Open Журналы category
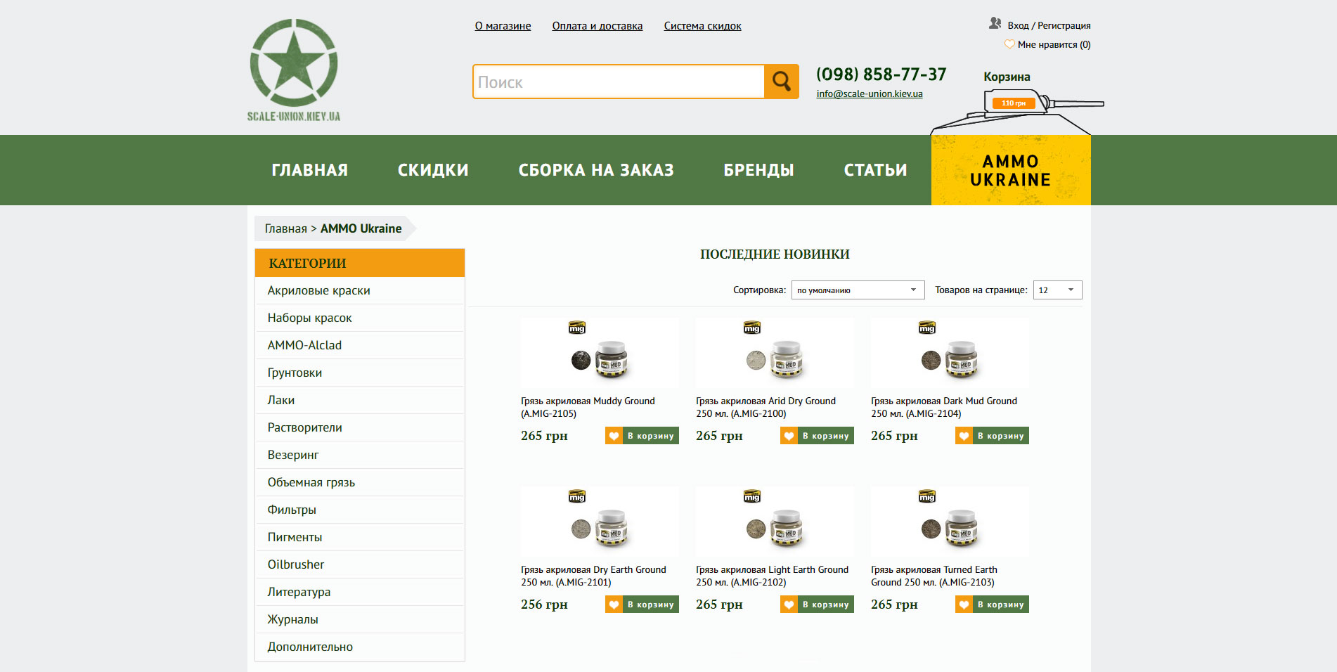This screenshot has width=1337, height=672. (360, 619)
